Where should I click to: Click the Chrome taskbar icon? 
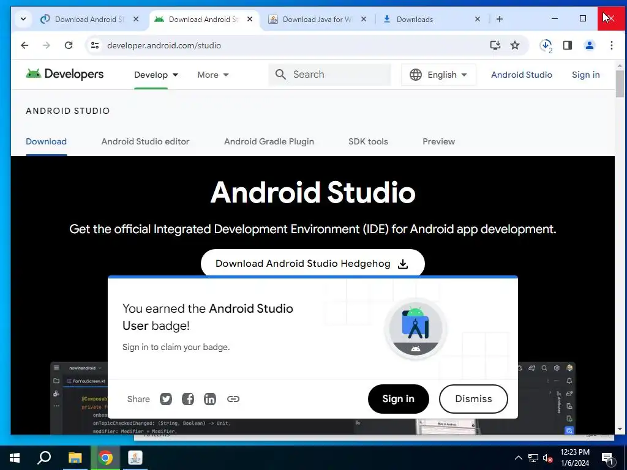(x=105, y=458)
